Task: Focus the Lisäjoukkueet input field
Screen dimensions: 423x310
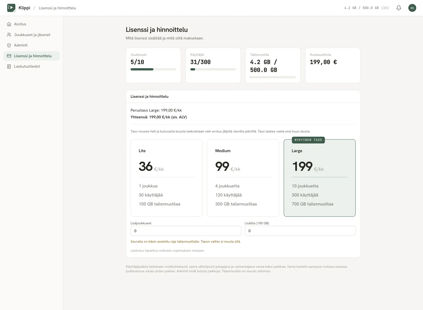Action: coord(186,231)
